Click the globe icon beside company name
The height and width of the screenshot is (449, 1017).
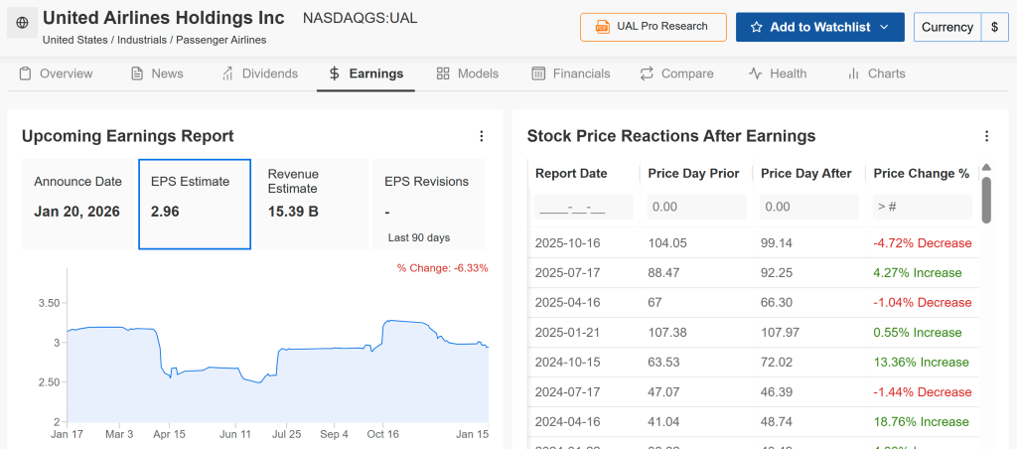(23, 23)
